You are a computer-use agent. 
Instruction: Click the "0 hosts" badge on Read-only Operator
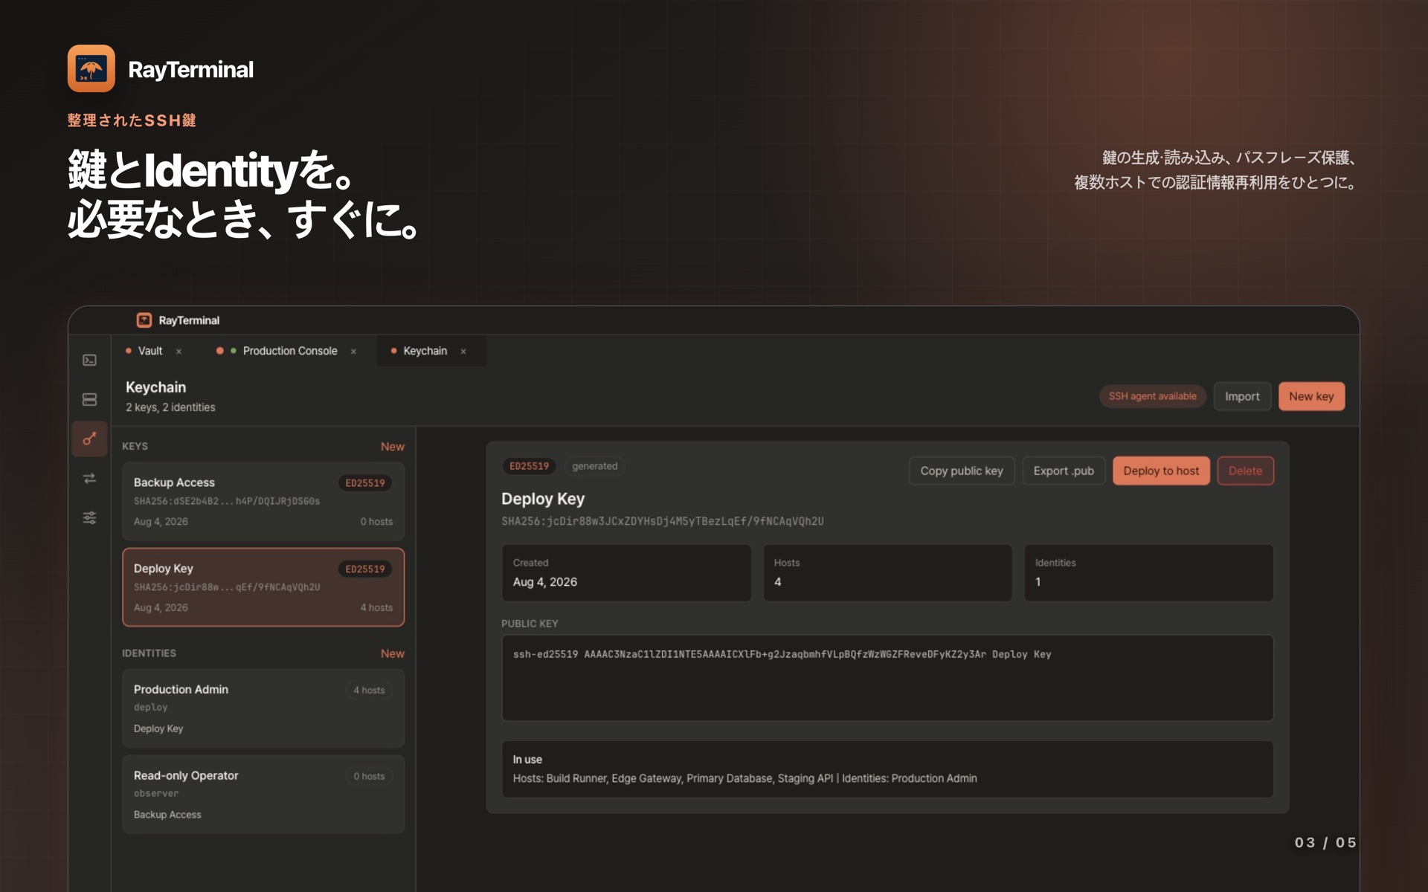click(369, 777)
